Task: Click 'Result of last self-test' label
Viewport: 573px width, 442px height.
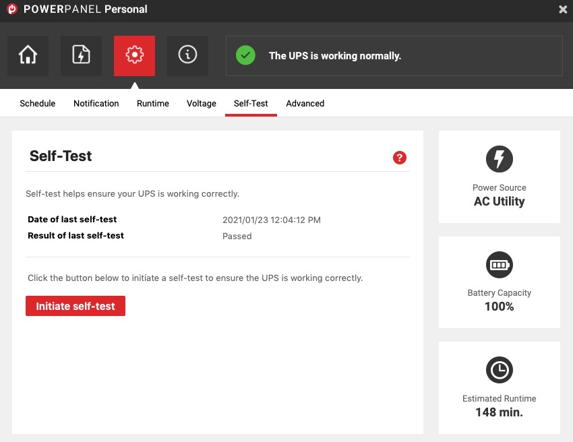Action: coord(76,235)
